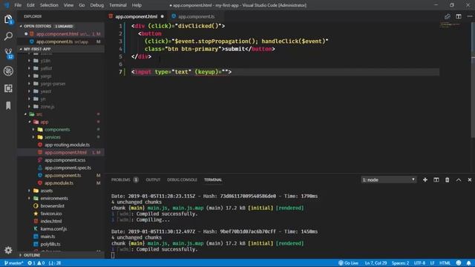Open app.component.spec.ts in the file tree
This screenshot has height=267, width=475.
[68, 168]
